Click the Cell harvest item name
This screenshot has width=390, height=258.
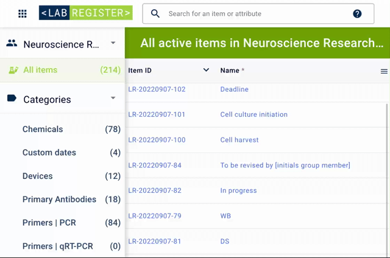[x=239, y=140]
